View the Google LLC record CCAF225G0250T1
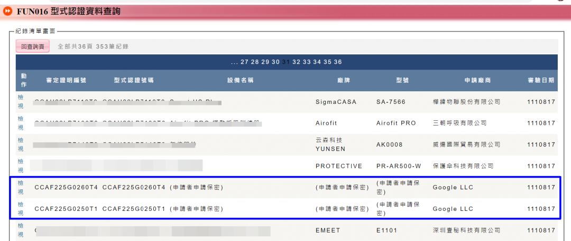The height and width of the screenshot is (241, 571). tap(21, 209)
